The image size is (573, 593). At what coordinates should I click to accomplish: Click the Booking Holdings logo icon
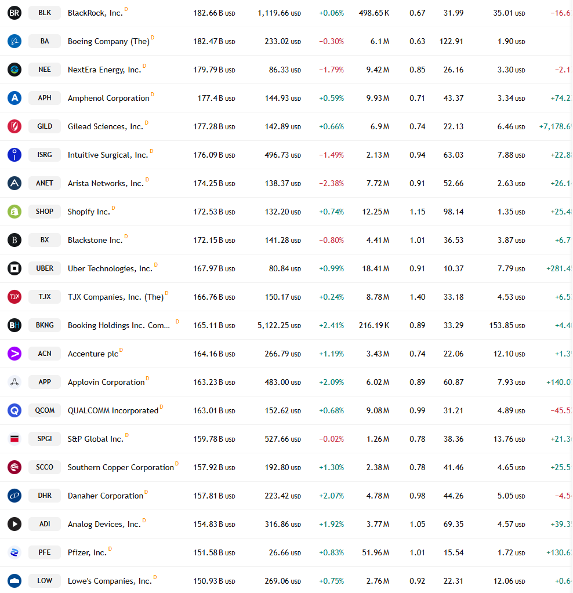click(x=14, y=325)
